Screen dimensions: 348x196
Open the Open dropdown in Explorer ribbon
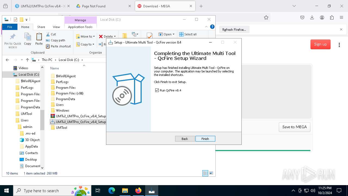pos(166,34)
